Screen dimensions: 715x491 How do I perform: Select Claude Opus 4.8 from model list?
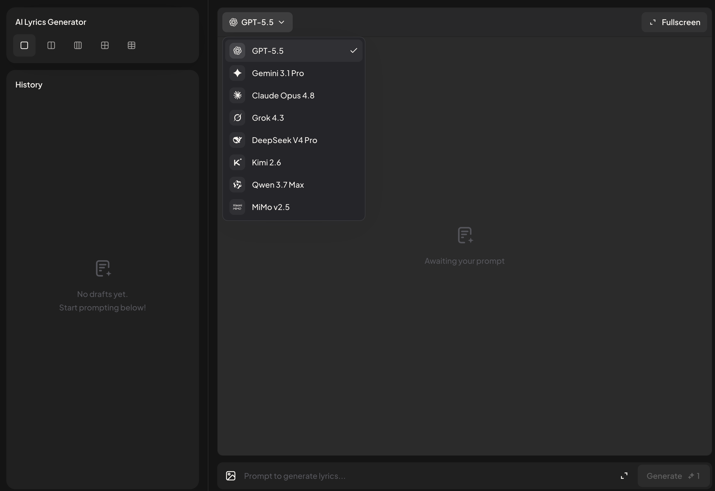294,95
